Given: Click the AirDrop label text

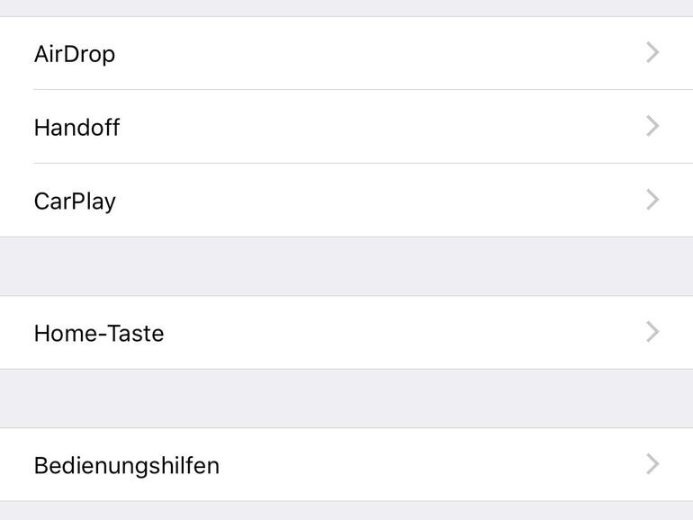Looking at the screenshot, I should (x=75, y=54).
